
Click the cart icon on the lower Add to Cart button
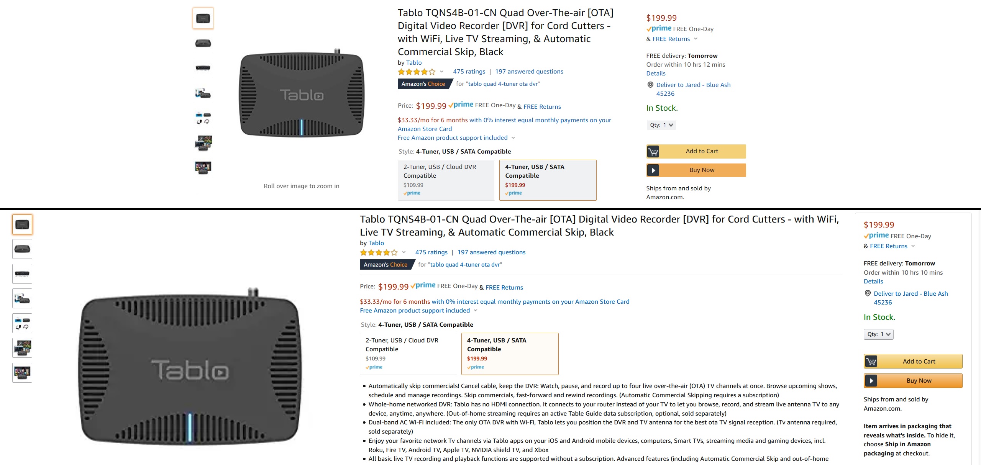[871, 361]
